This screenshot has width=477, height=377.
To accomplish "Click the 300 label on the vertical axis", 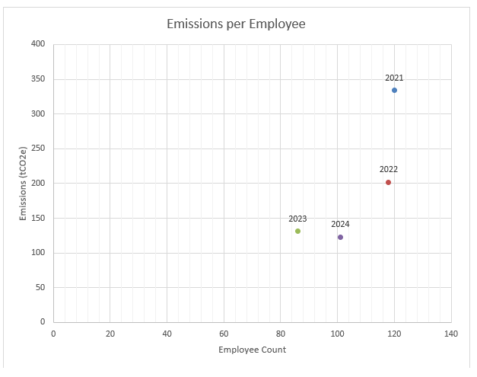I will [x=38, y=114].
